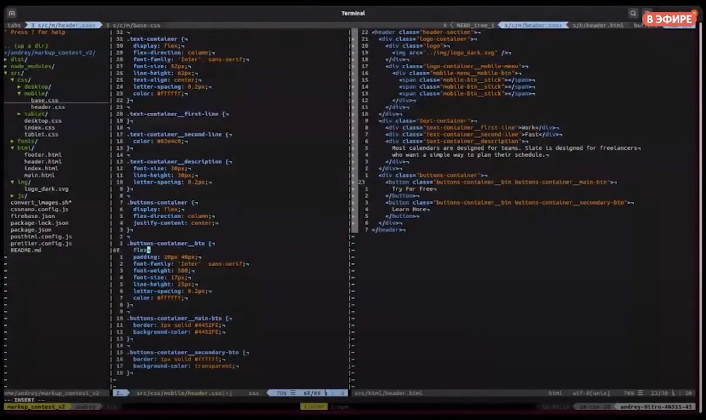Open main.html in the tree
This screenshot has height=420, width=706.
[39, 175]
